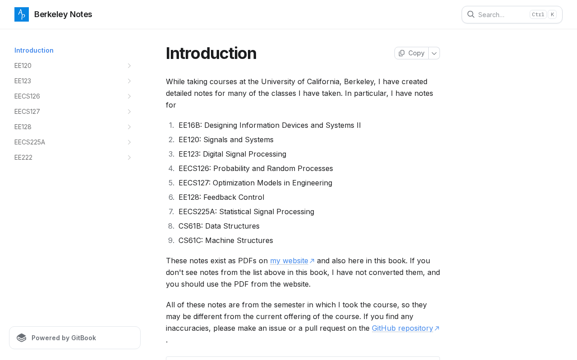Expand the EECS127 section chevron
Screen dimensions: 577x360
click(129, 112)
